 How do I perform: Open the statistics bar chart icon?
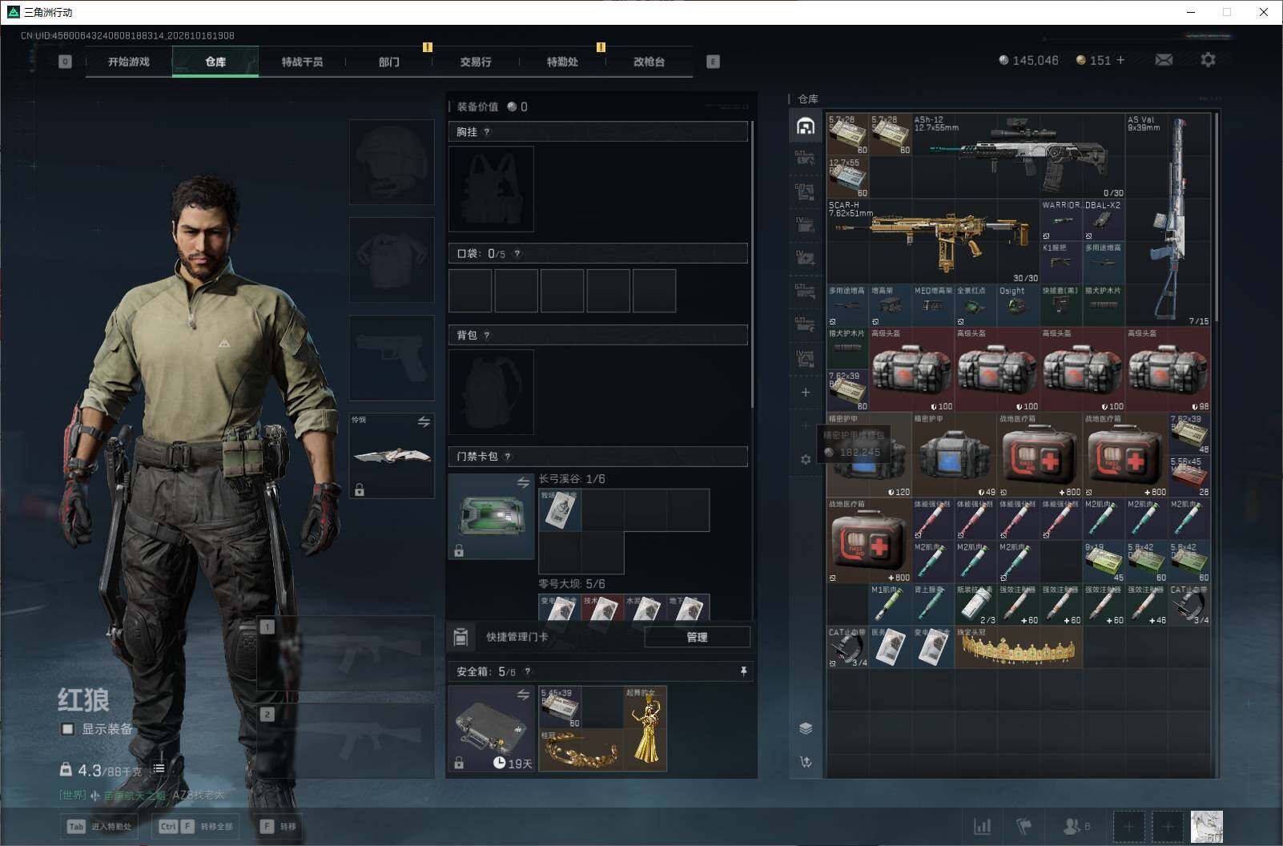coord(983,826)
